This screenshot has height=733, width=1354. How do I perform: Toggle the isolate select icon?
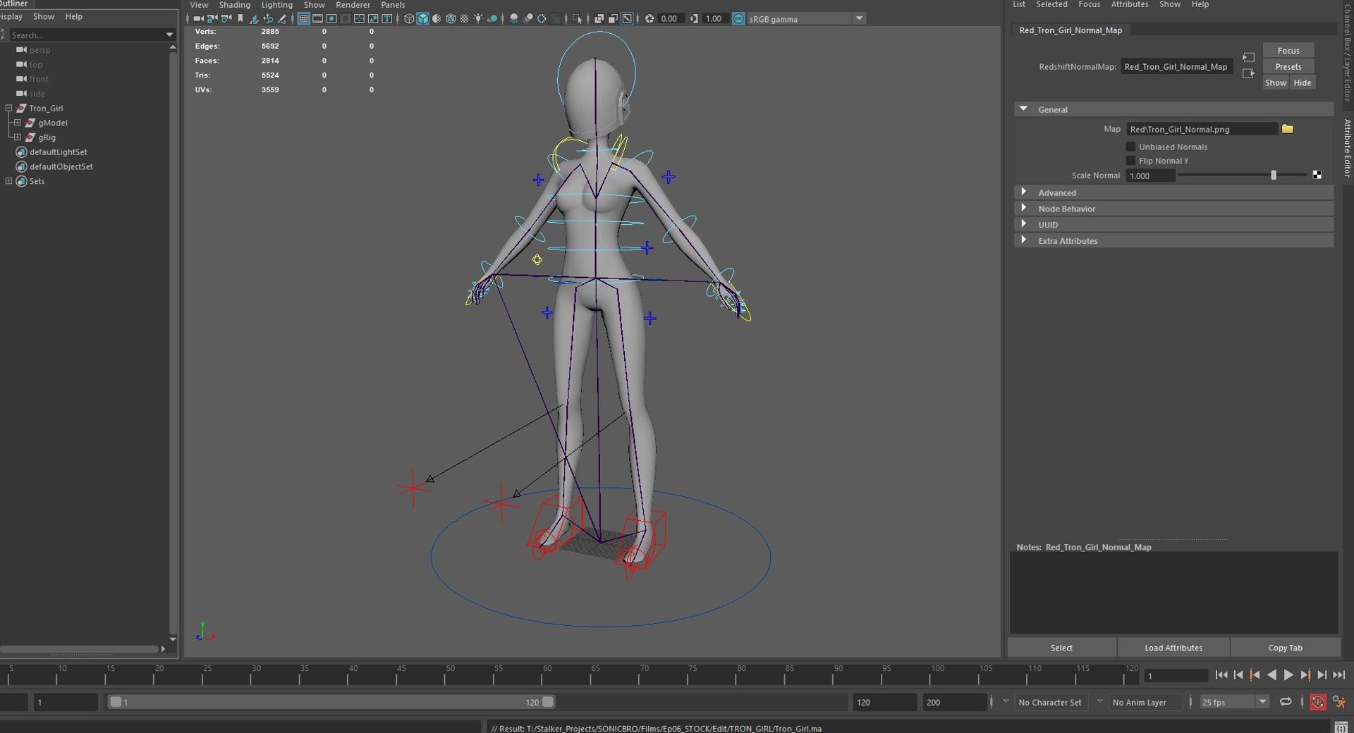(578, 18)
